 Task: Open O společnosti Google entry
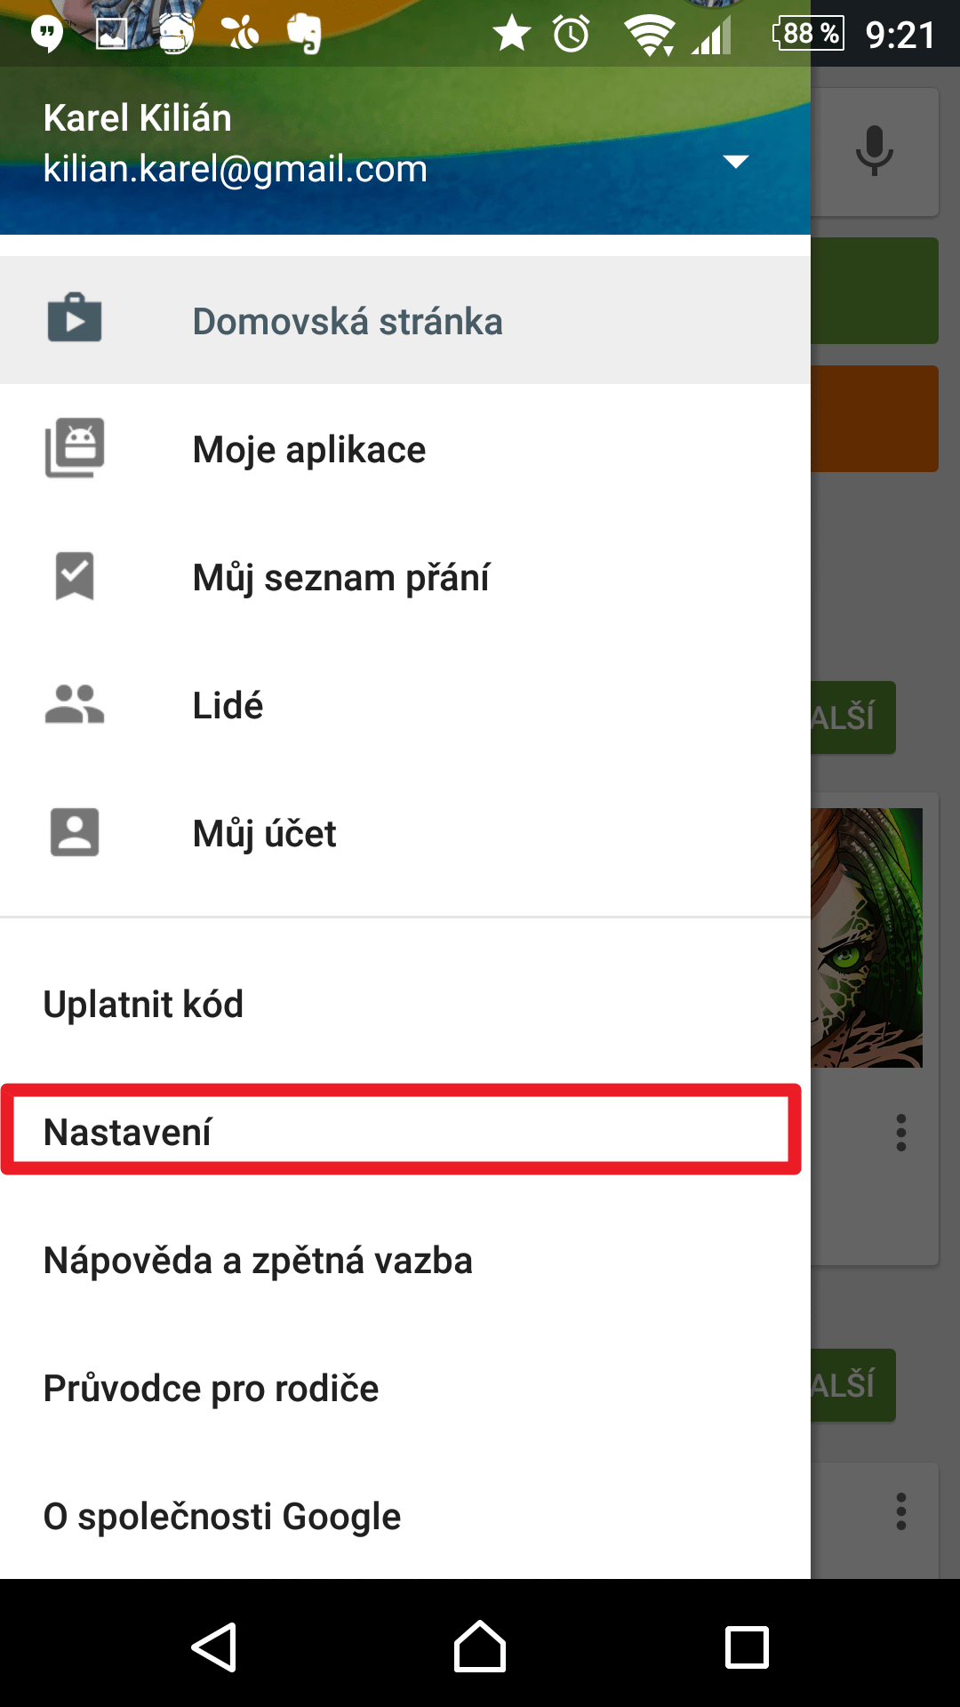point(405,1517)
